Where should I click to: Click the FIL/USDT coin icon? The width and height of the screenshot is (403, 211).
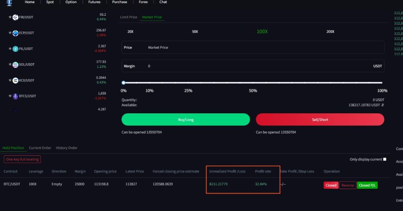15,49
